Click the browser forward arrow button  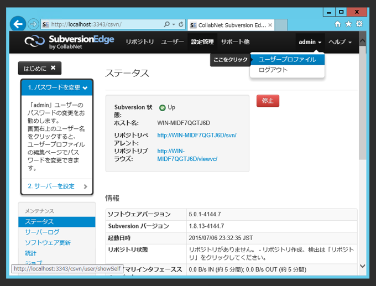tap(33, 24)
